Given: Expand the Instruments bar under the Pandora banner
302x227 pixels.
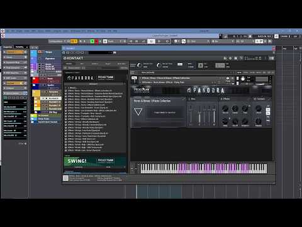Looking at the screenshot, I should 94,84.
